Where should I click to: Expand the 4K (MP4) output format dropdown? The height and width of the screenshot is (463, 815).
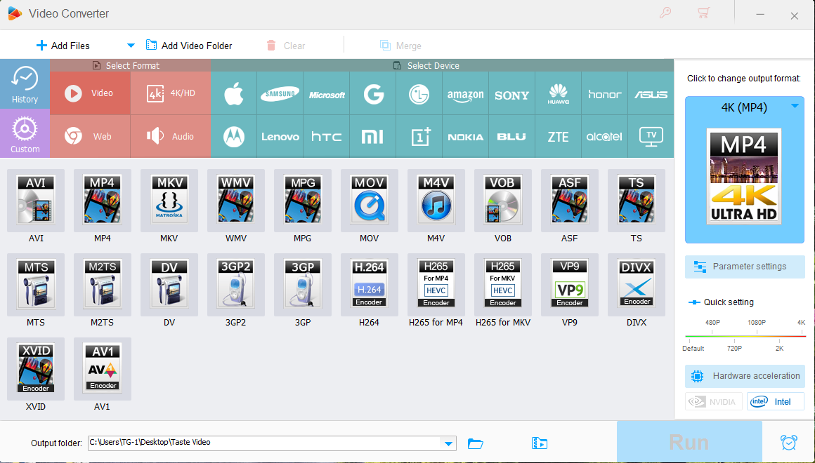coord(795,106)
